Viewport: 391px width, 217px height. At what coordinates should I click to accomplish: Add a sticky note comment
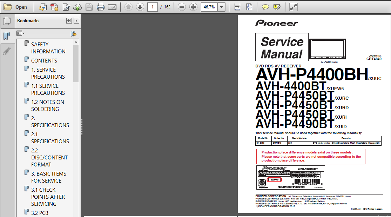coord(265,7)
